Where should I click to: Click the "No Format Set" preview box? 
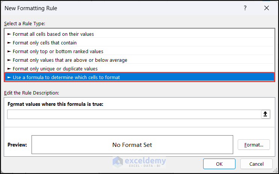(x=132, y=145)
